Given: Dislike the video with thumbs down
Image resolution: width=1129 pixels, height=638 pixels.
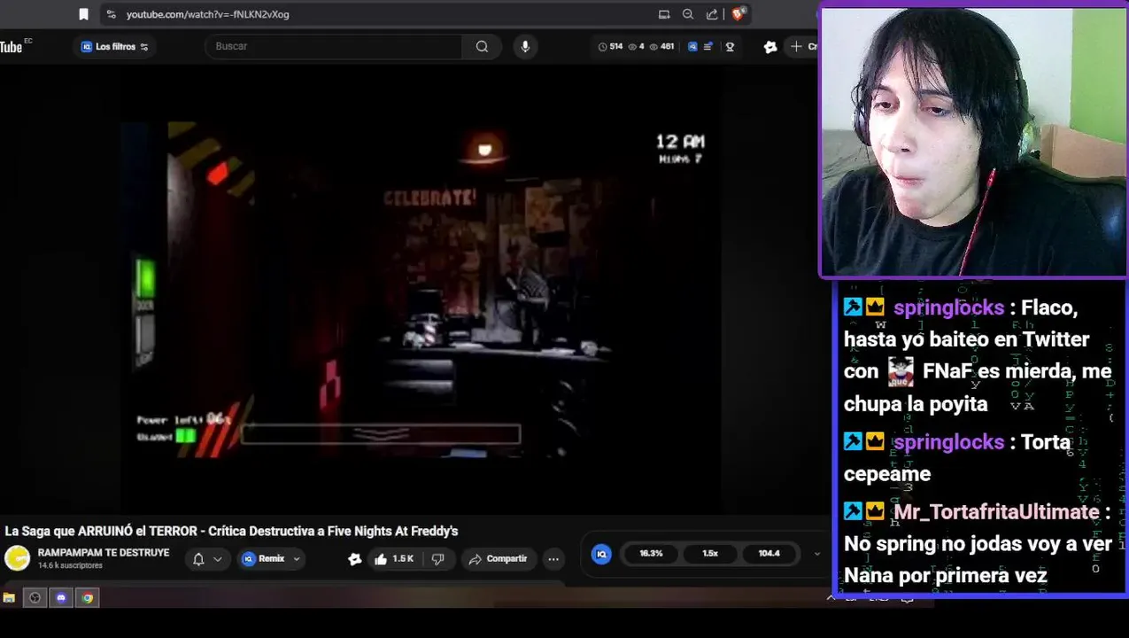Looking at the screenshot, I should [x=437, y=559].
